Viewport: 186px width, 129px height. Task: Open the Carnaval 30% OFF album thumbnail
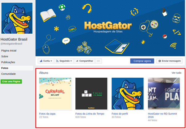[55, 94]
